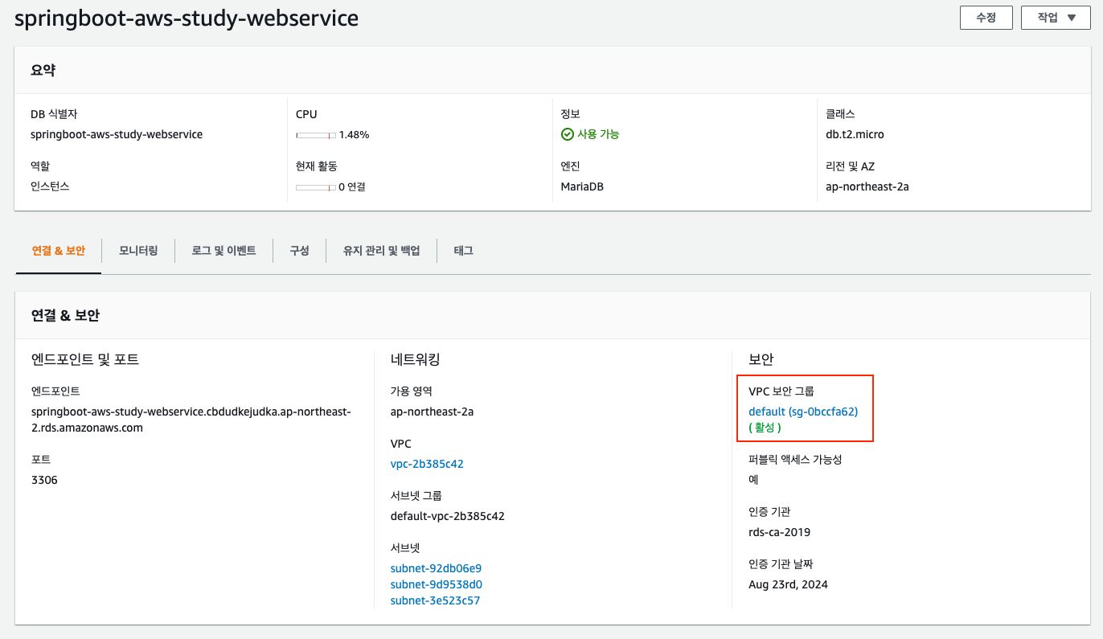This screenshot has height=639, width=1103.
Task: Click the ap-northeast-2a value under 가용 영역
Action: coord(432,412)
